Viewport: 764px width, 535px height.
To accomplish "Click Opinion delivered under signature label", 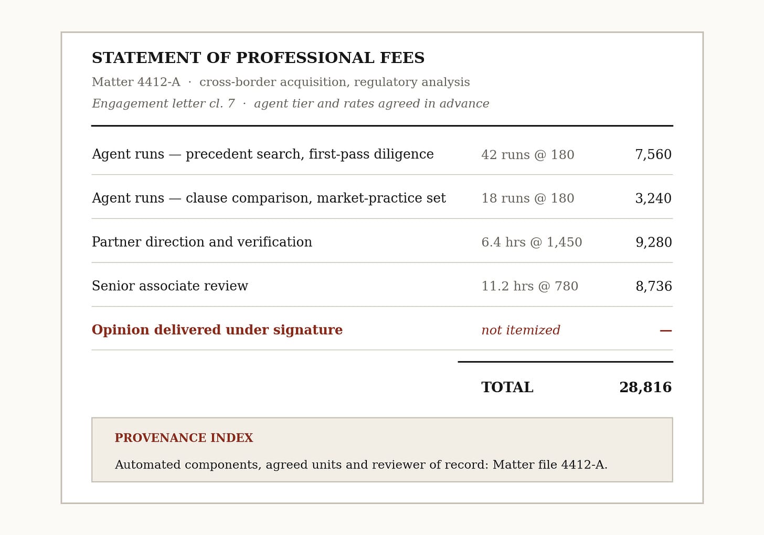I will tap(217, 330).
